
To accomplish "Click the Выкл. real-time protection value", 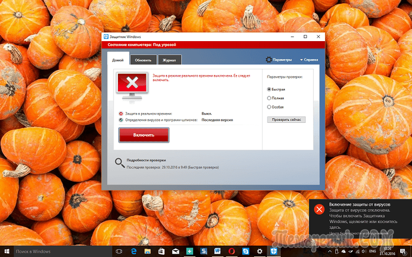I will pos(207,114).
